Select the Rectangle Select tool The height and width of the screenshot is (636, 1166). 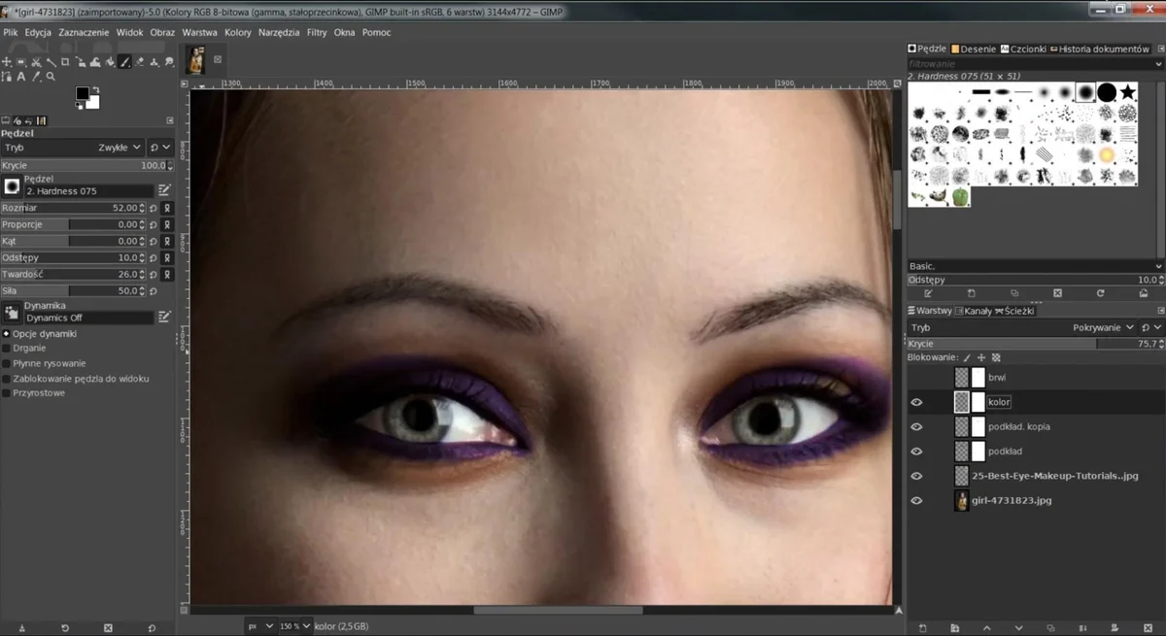(x=20, y=62)
